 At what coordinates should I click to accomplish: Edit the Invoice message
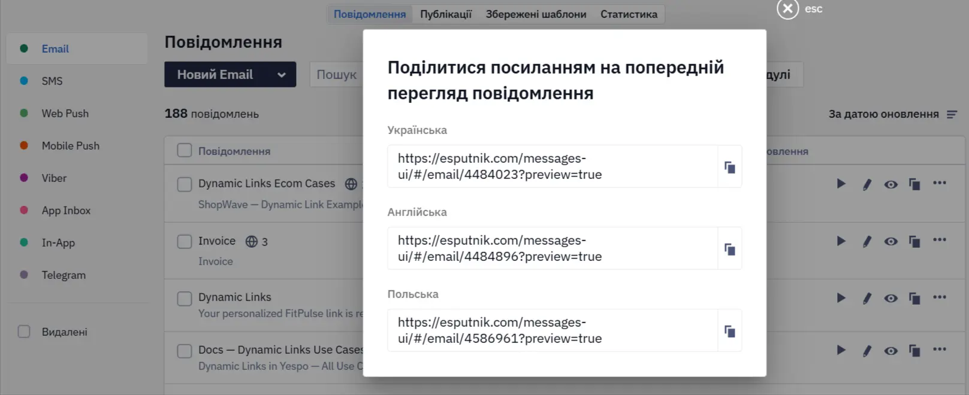coord(867,241)
